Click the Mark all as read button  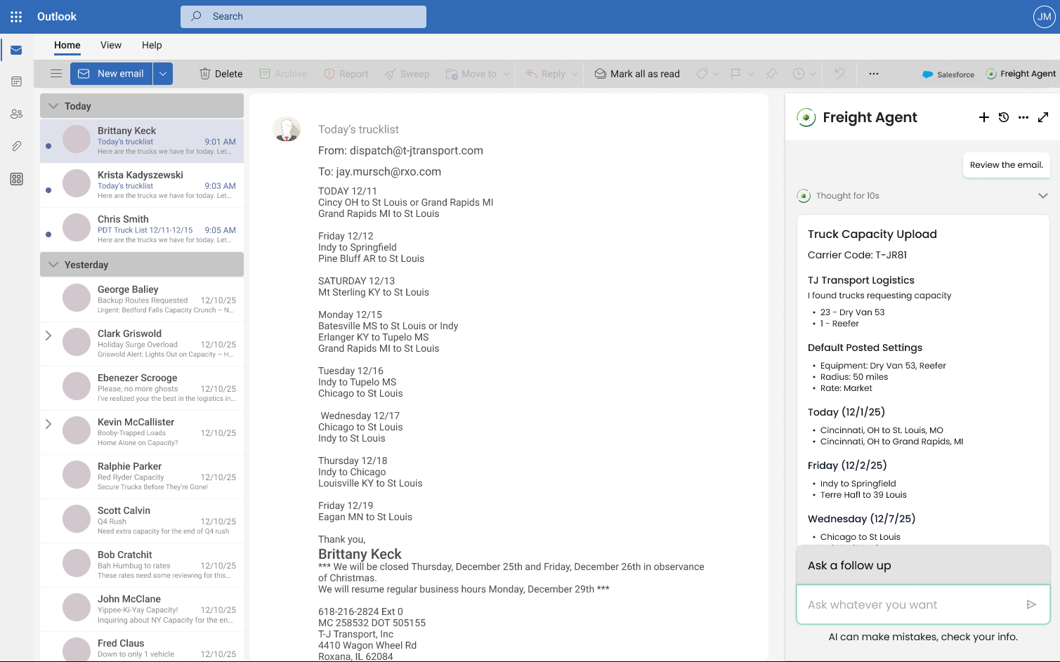pos(637,74)
